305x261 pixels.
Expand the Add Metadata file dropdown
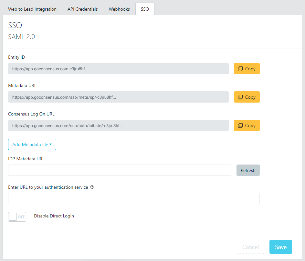pos(32,144)
